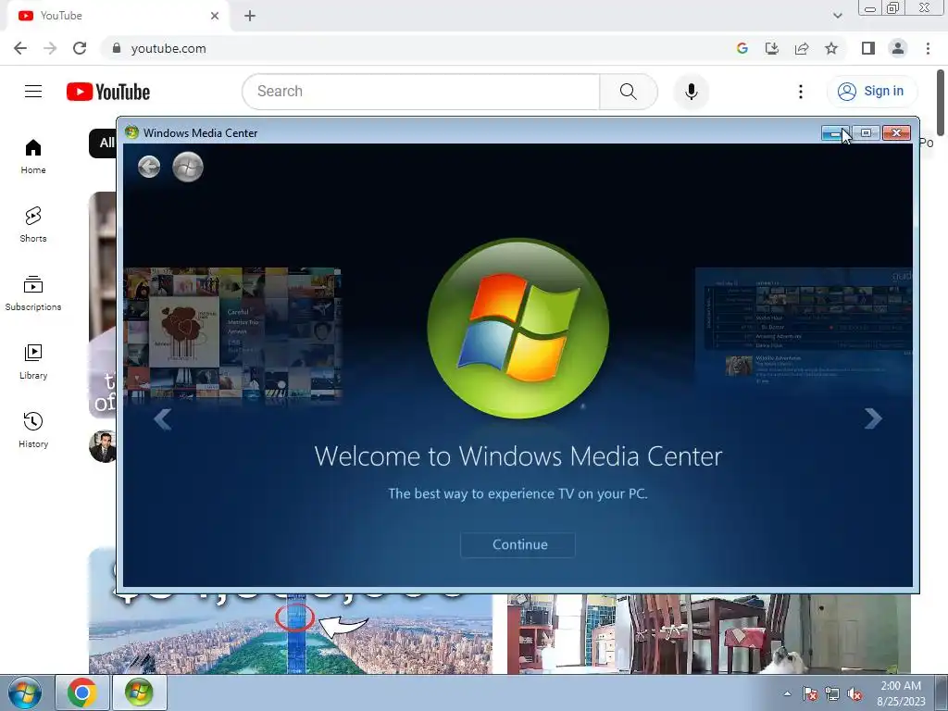Toggle the Chrome side panel

pyautogui.click(x=868, y=48)
